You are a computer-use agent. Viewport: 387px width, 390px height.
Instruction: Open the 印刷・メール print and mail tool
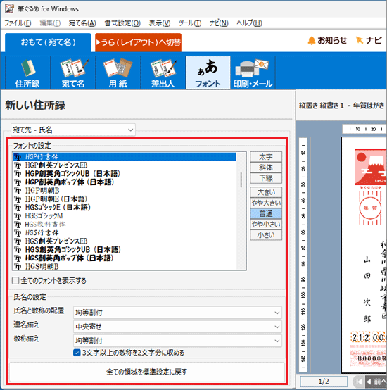point(253,73)
